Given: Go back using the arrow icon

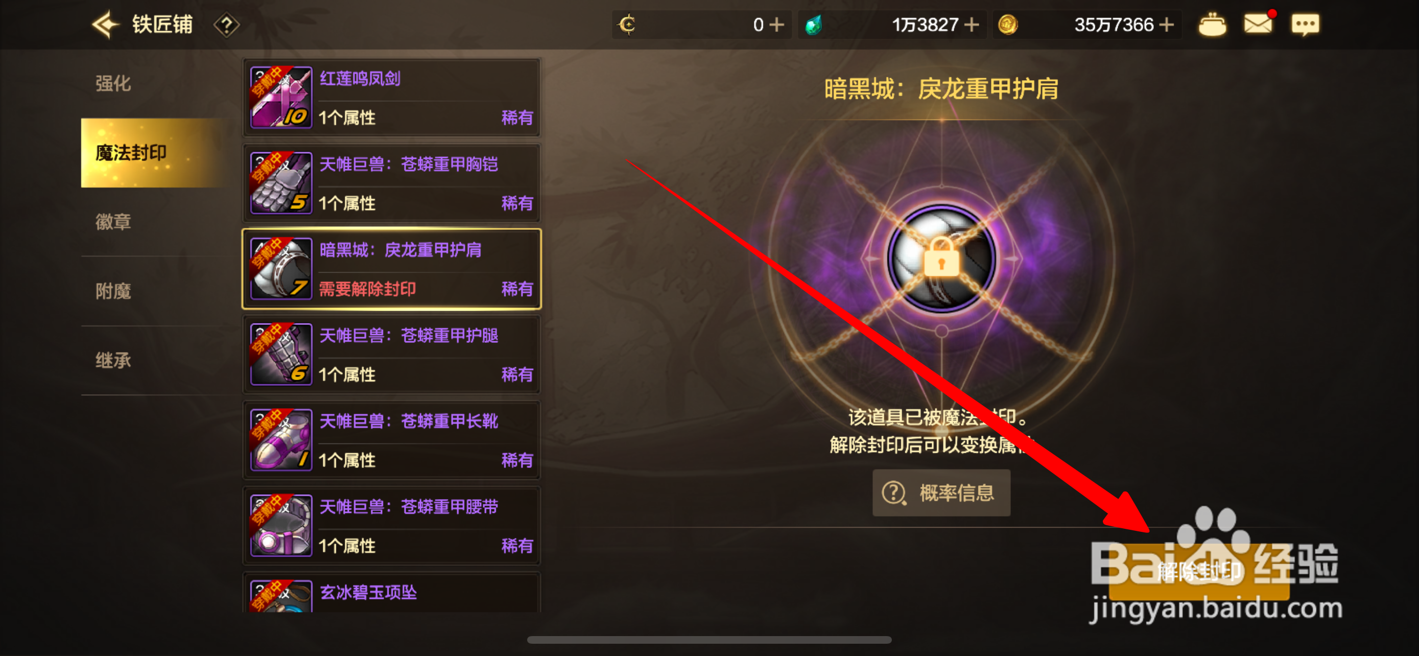Looking at the screenshot, I should (x=106, y=25).
